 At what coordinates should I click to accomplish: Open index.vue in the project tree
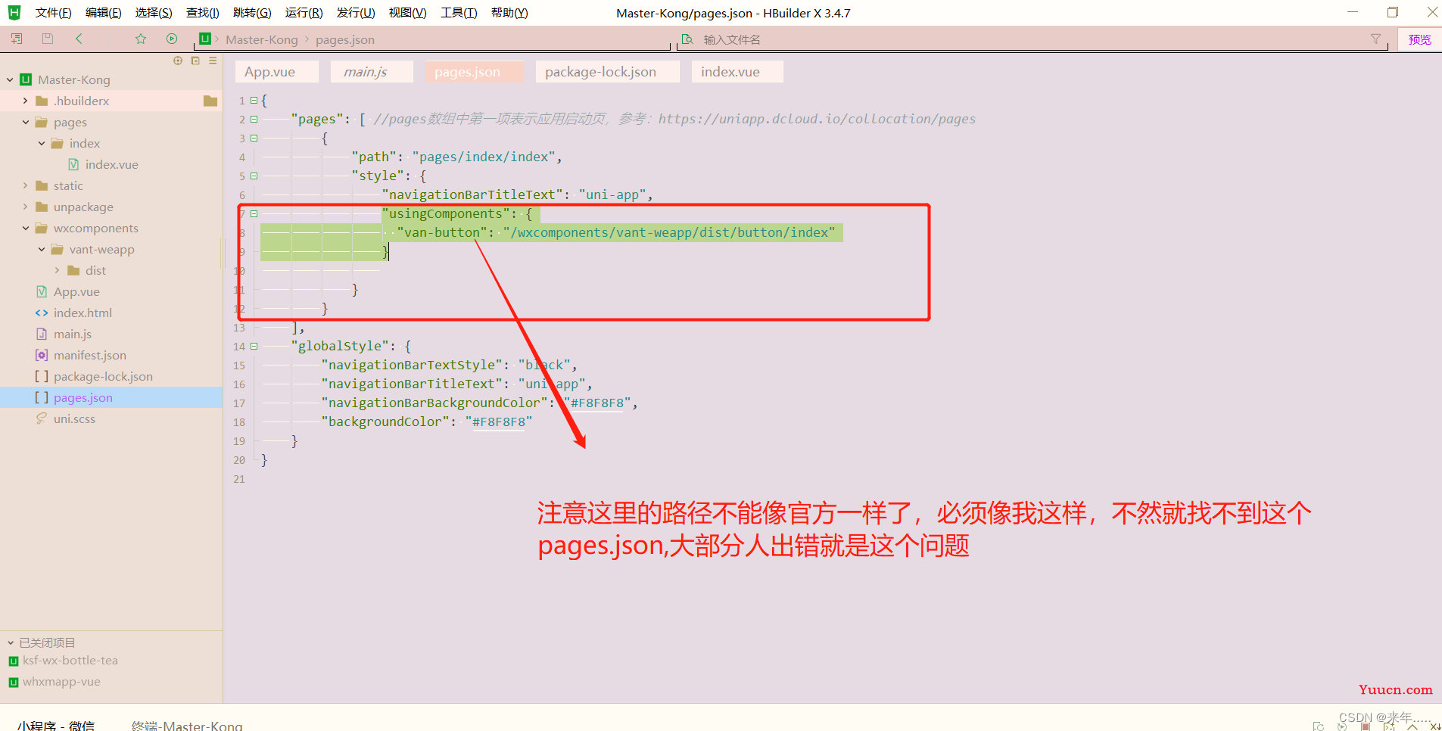[111, 164]
